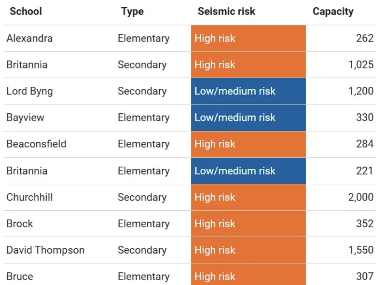Click the Bayview school name
The image size is (382, 285).
[25, 117]
